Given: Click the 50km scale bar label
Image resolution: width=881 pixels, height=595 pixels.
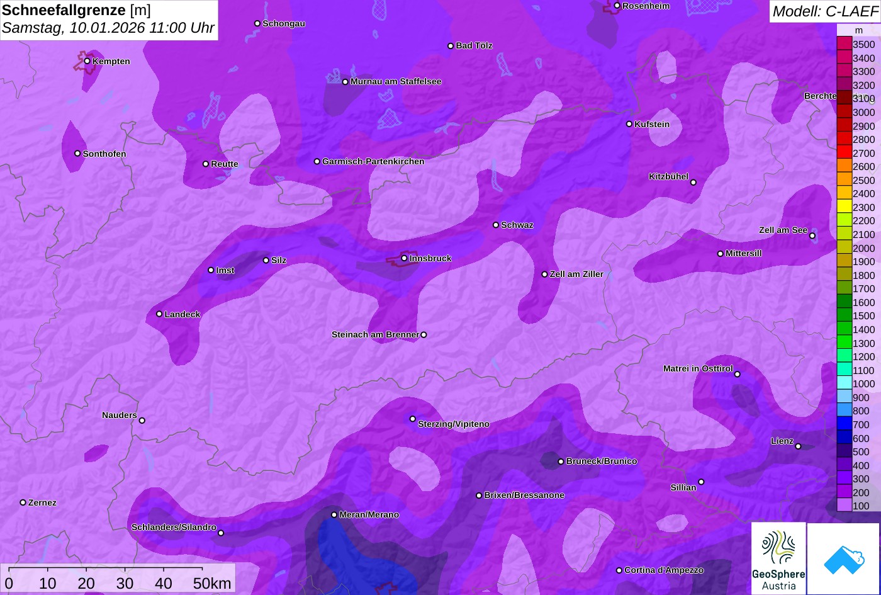Looking at the screenshot, I should 212,584.
